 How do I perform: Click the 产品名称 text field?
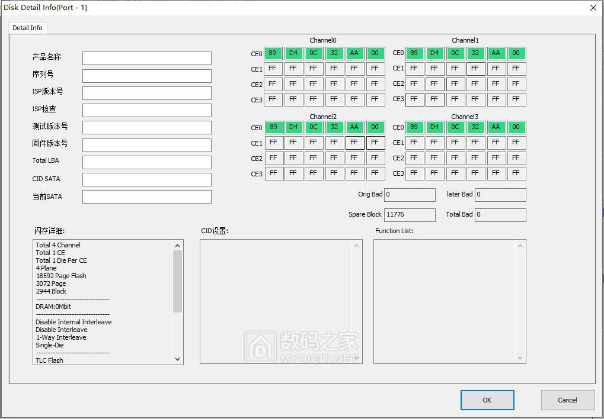(146, 58)
